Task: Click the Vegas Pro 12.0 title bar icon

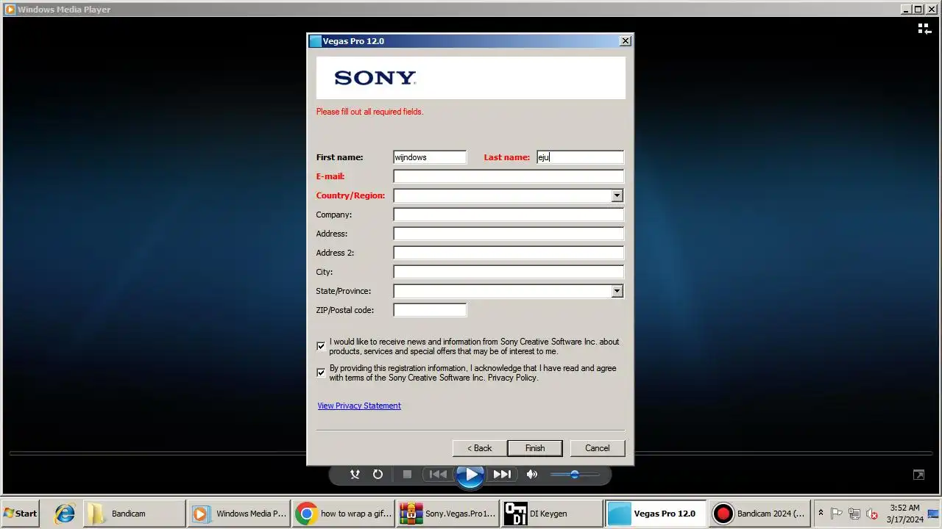Action: [316, 41]
